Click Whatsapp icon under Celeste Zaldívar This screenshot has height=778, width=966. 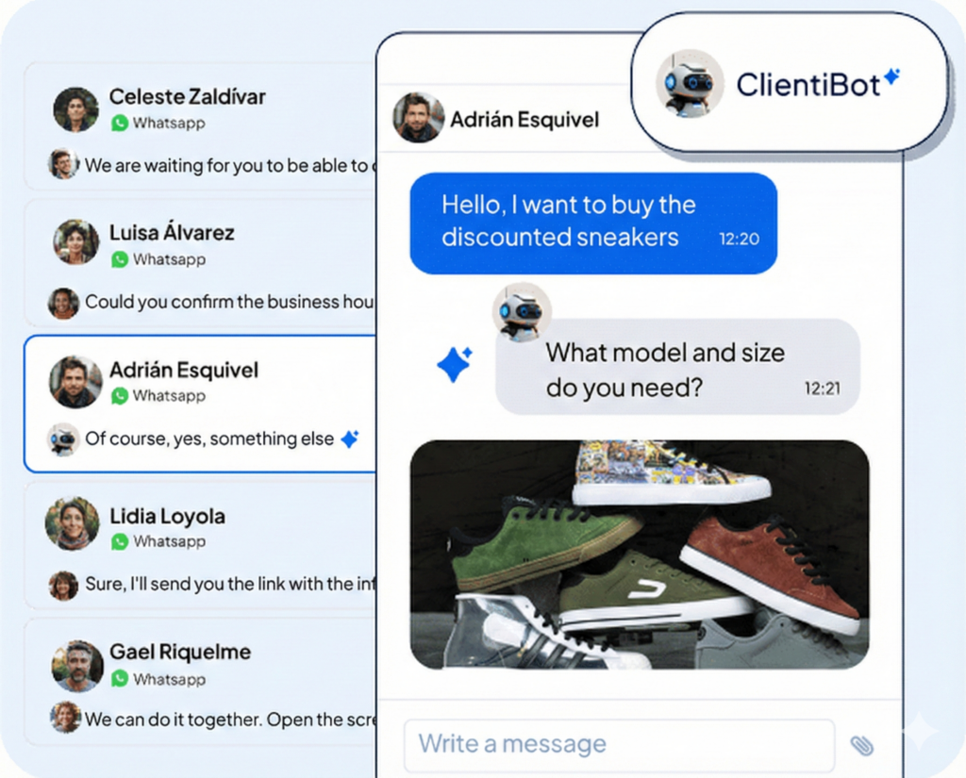[120, 124]
